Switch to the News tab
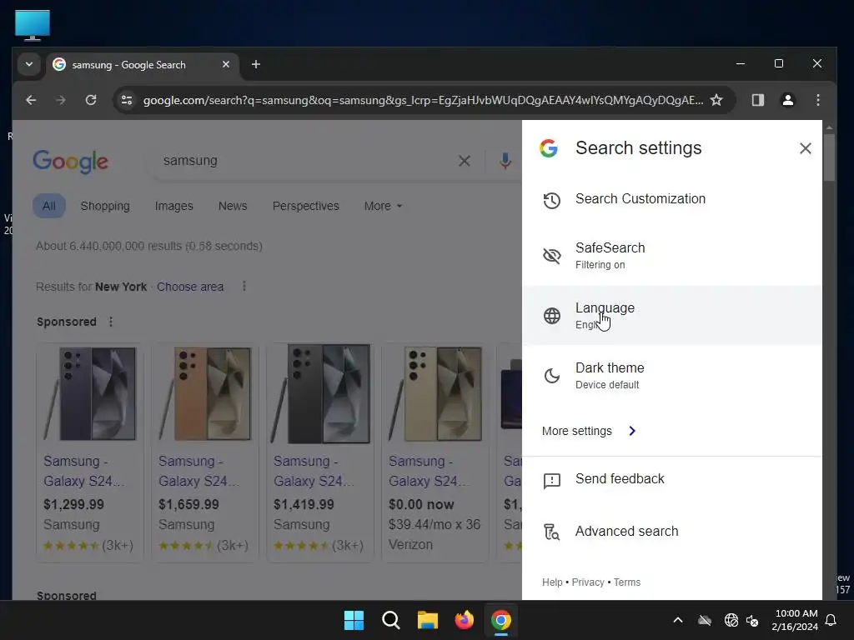Viewport: 854px width, 640px height. (233, 207)
